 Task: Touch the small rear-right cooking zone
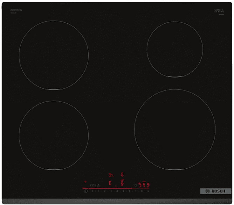pos(175,49)
